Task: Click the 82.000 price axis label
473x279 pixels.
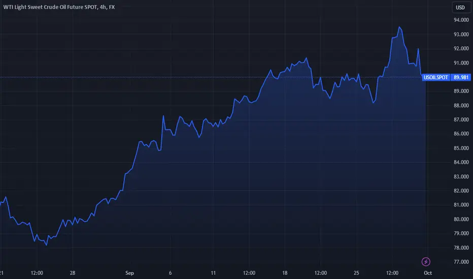Action: click(461, 191)
